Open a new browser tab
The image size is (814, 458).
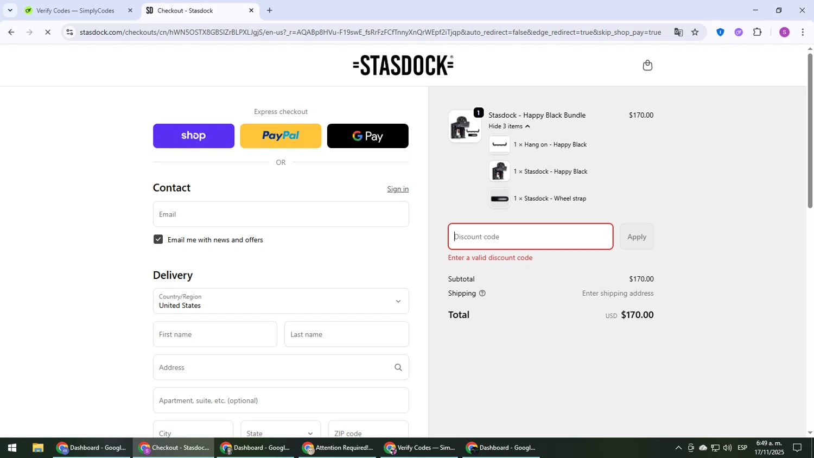coord(270,10)
